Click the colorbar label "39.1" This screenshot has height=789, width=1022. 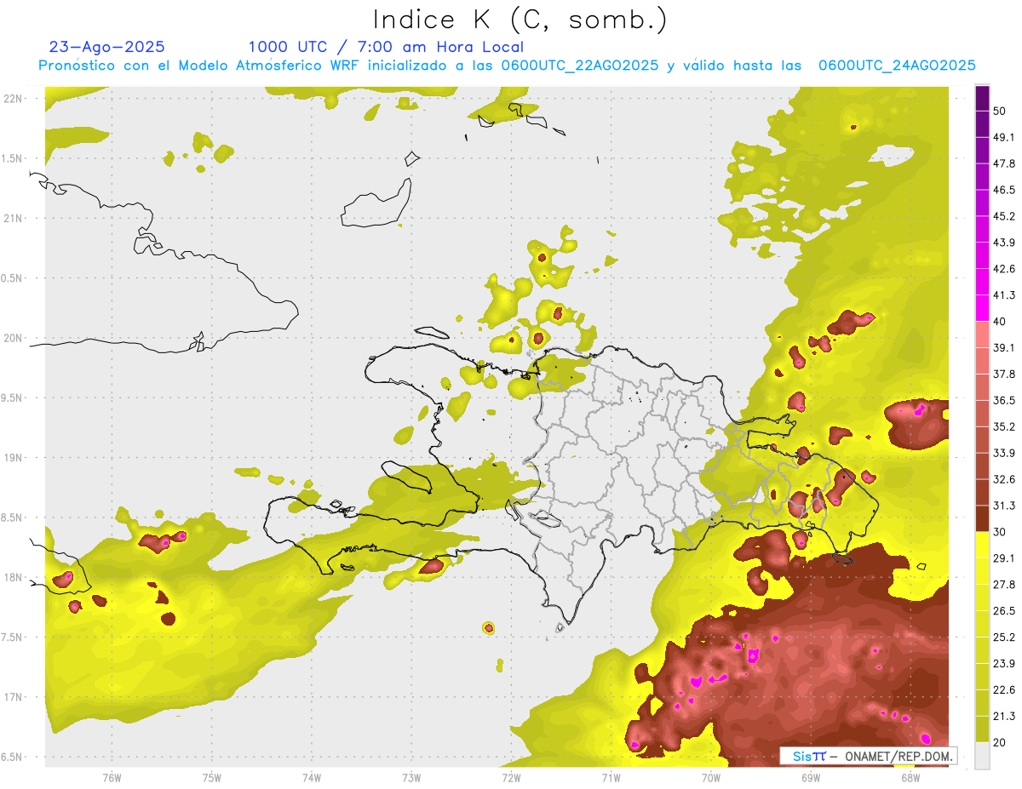[x=1004, y=348]
